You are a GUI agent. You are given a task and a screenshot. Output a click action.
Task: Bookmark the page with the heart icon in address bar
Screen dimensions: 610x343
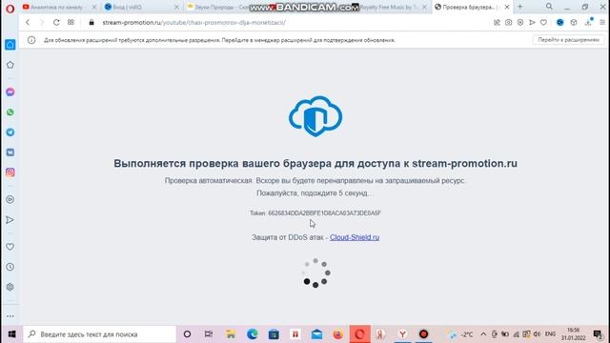[543, 23]
